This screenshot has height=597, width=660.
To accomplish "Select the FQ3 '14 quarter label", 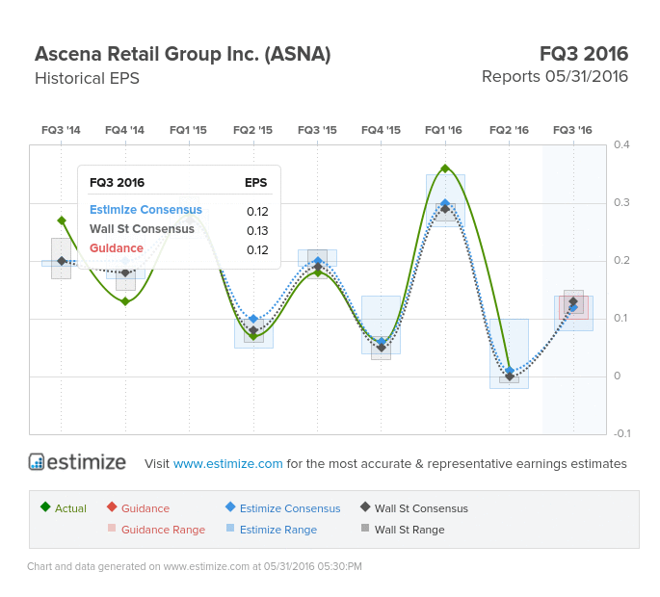I will pos(61,130).
